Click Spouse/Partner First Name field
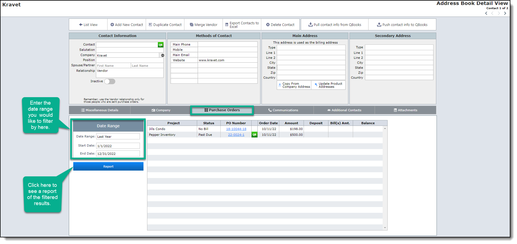Screen dimensions: 517x244 [113, 66]
